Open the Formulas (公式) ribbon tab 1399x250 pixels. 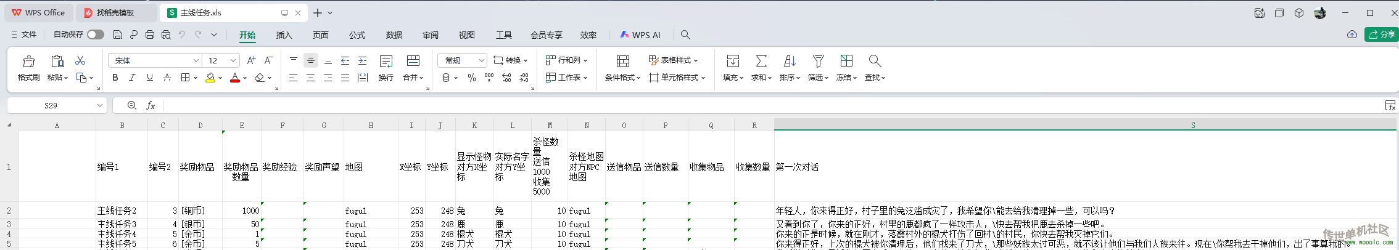(357, 35)
